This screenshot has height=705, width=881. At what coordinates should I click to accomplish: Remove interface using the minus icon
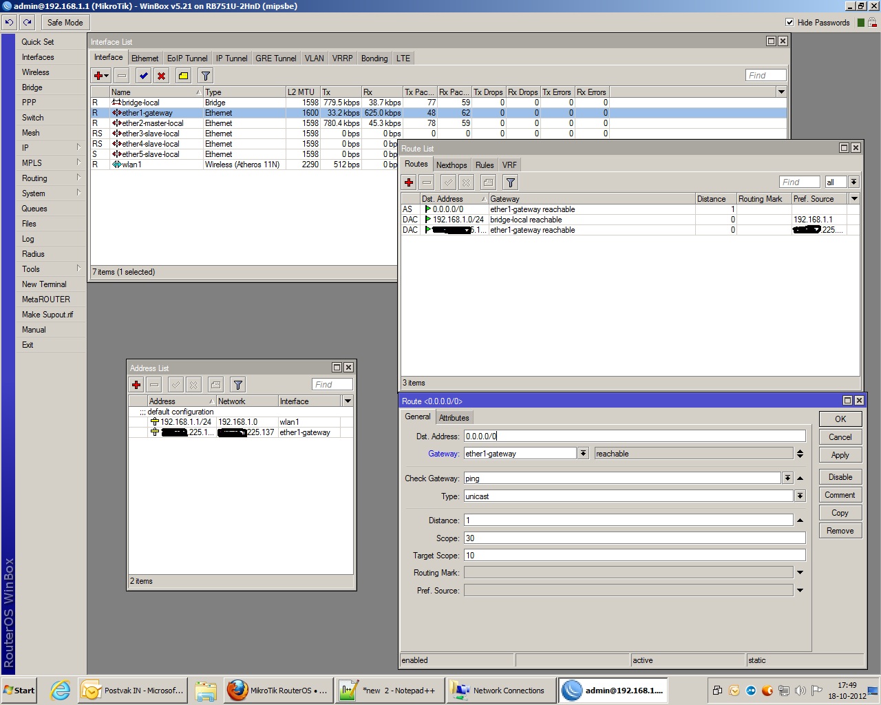tap(122, 76)
